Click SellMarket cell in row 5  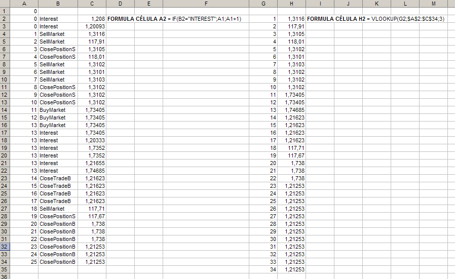coord(58,42)
